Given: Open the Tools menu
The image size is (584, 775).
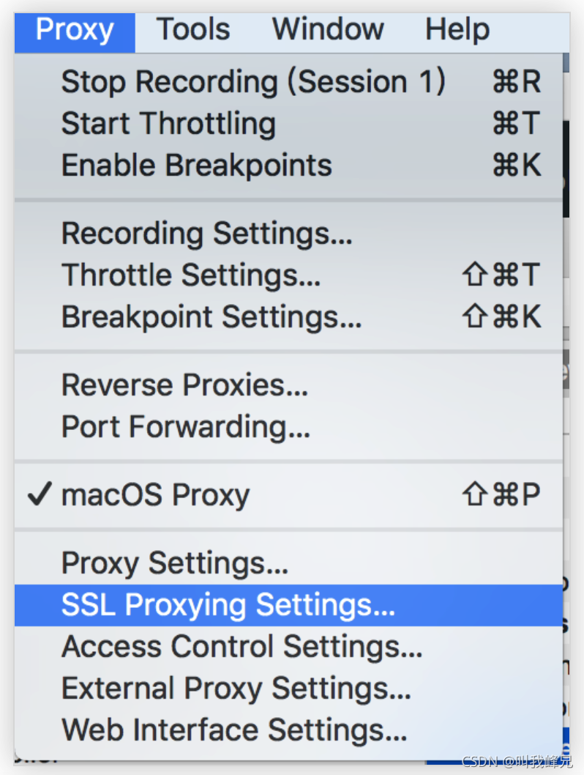Looking at the screenshot, I should 193,30.
